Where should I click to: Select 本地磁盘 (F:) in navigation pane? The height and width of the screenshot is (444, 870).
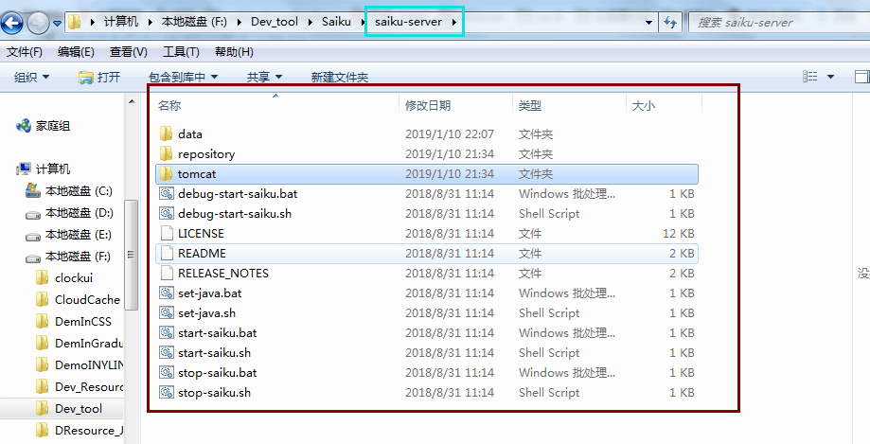coord(78,257)
